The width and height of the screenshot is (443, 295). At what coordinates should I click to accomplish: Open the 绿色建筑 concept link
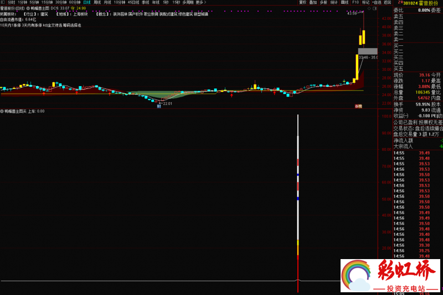186,14
